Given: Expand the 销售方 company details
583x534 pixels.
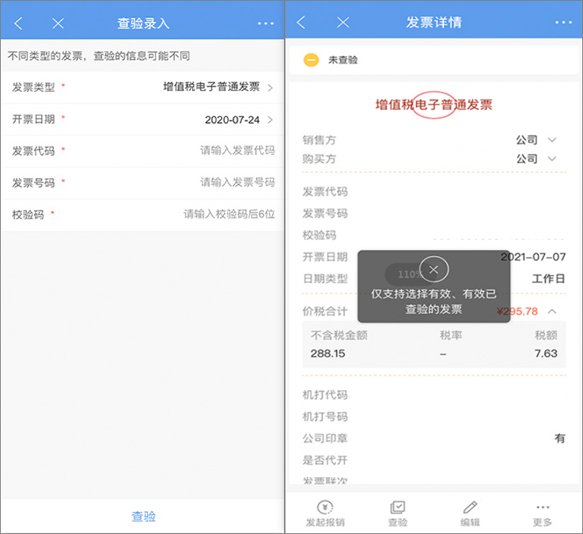Looking at the screenshot, I should (x=552, y=140).
